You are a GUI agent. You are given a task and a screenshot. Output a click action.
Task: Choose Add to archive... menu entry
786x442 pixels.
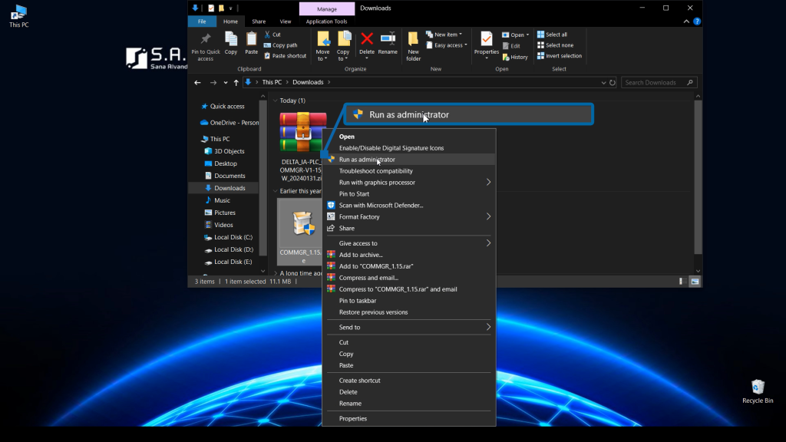tap(409, 255)
